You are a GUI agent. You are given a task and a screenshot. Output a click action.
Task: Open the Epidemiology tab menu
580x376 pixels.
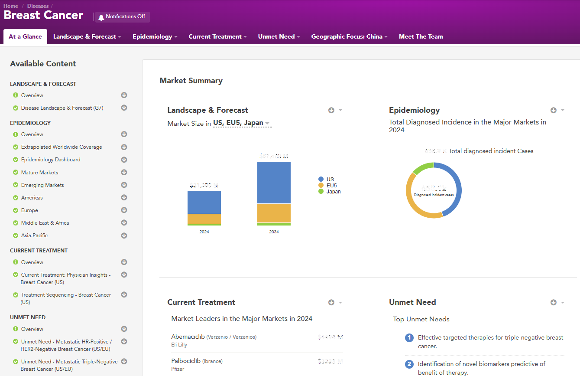click(x=155, y=36)
